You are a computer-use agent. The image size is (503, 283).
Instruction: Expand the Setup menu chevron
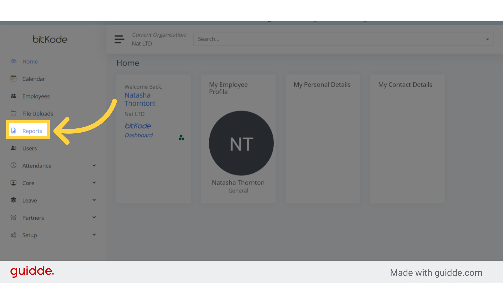click(94, 235)
